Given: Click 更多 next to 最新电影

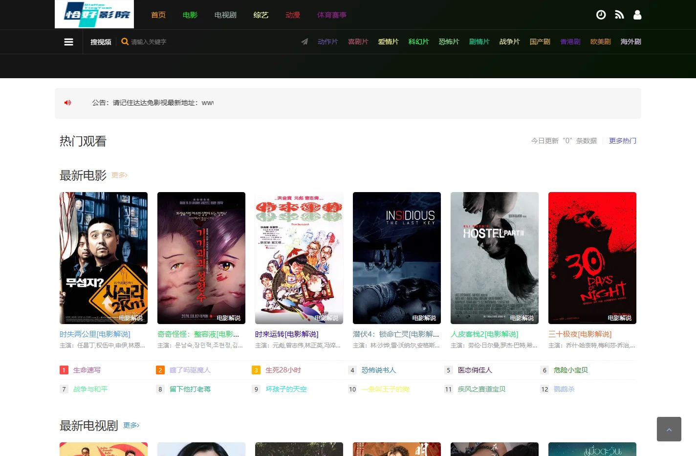Looking at the screenshot, I should [119, 175].
